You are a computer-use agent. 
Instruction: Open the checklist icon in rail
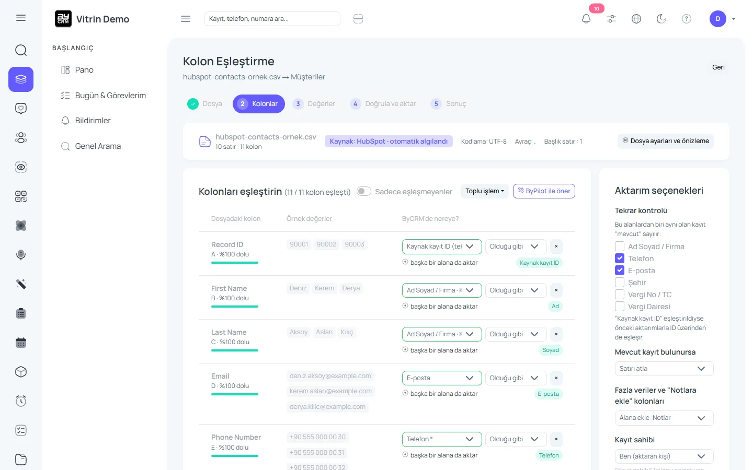pos(21,430)
